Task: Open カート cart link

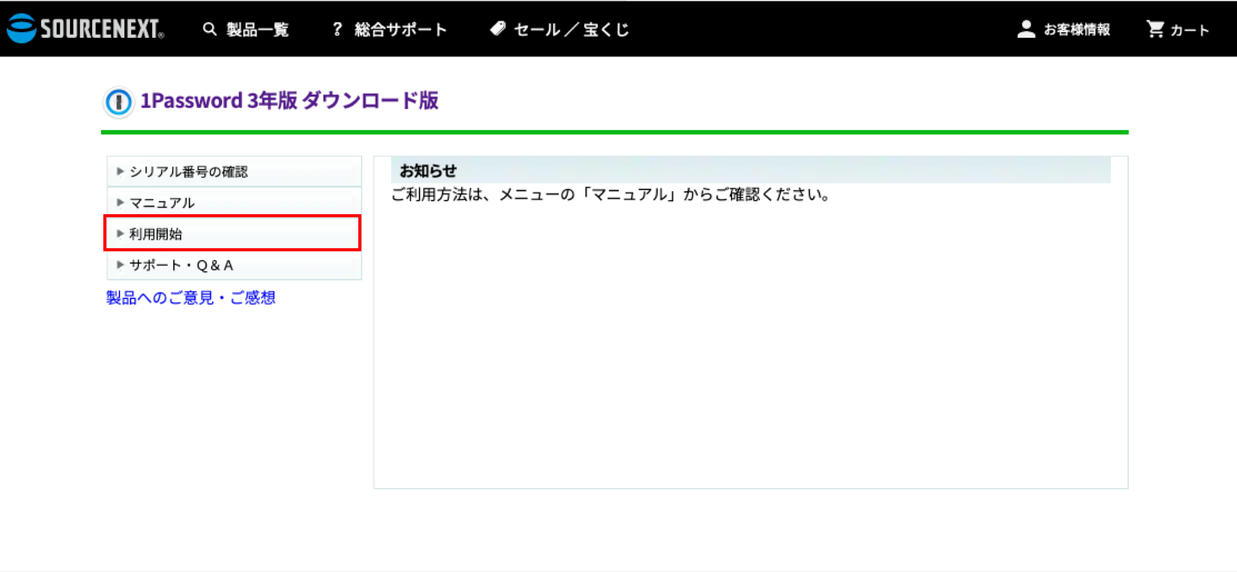Action: click(1189, 30)
